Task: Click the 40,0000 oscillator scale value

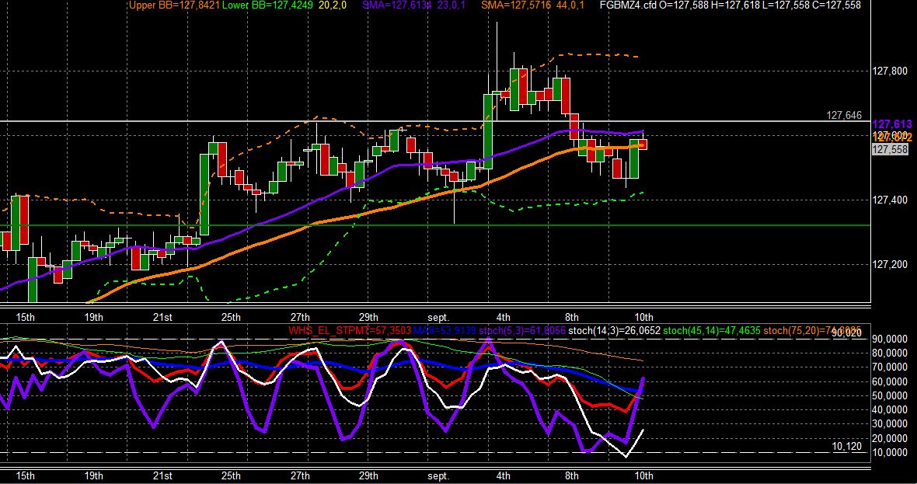Action: click(890, 409)
